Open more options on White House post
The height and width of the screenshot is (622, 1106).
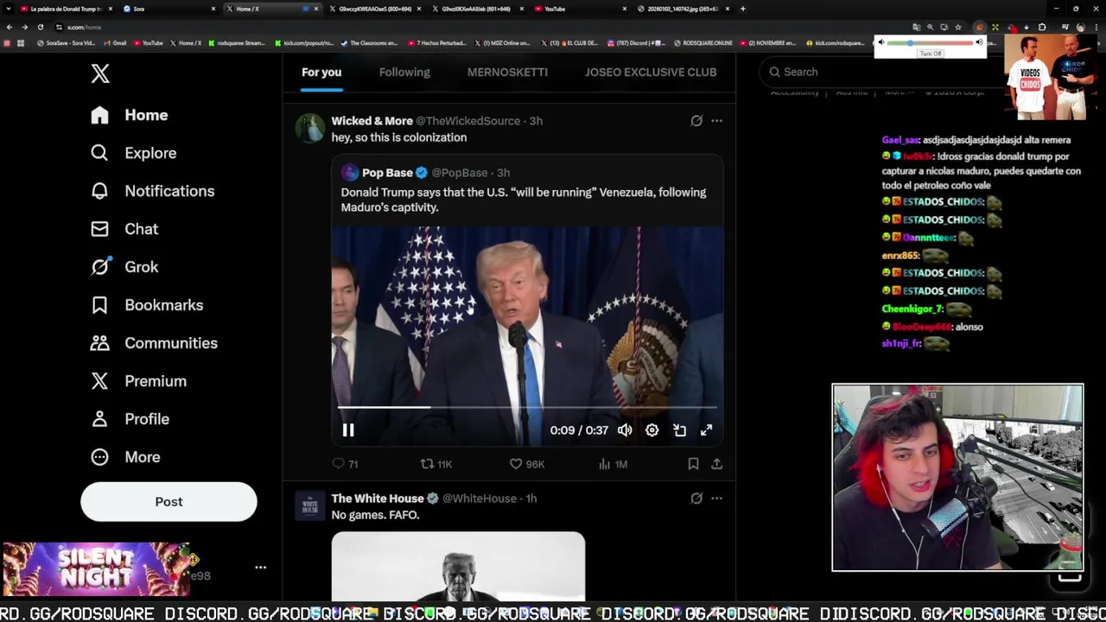(x=716, y=498)
